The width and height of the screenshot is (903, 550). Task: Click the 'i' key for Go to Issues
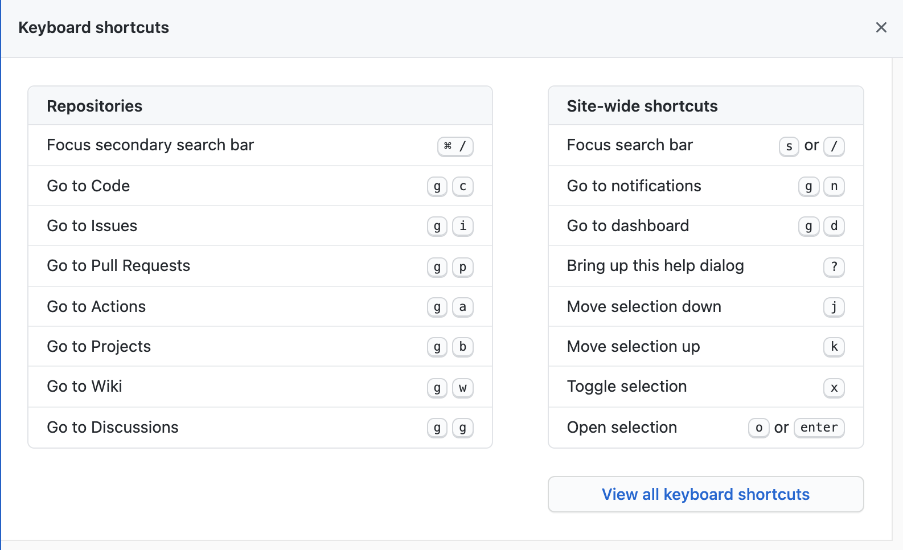463,226
